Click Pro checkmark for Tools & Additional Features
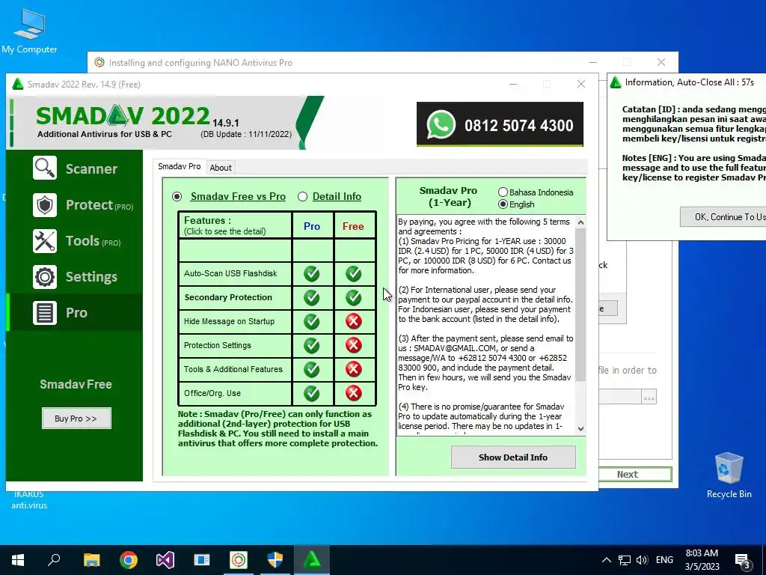 click(x=312, y=369)
